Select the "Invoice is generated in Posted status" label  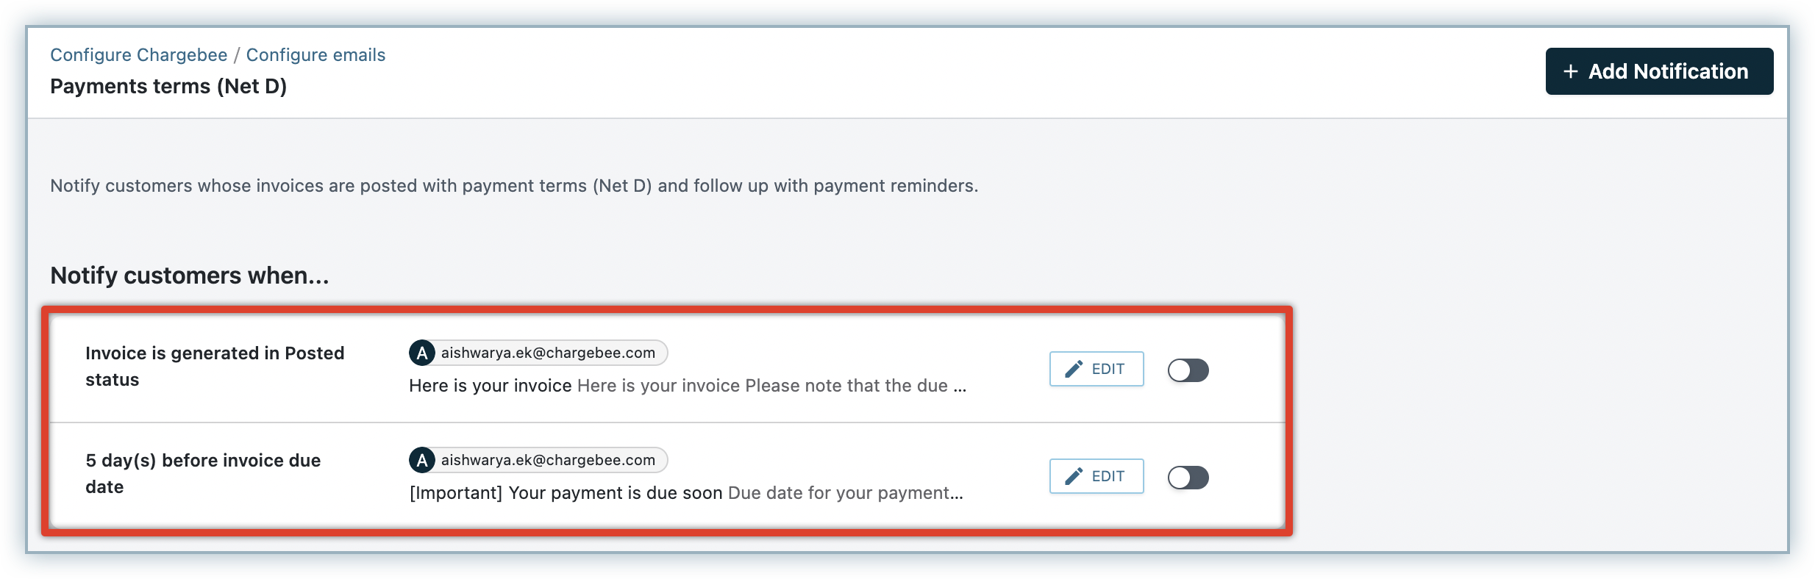tap(214, 366)
